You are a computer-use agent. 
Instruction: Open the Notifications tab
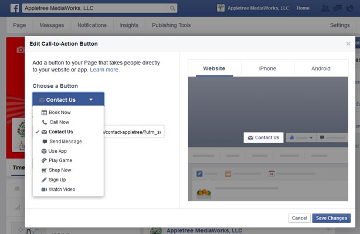pos(92,25)
